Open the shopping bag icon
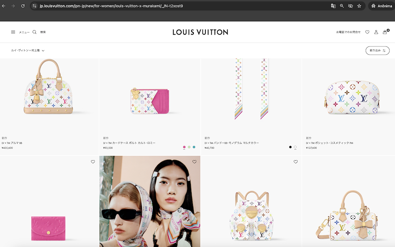This screenshot has width=395, height=247. (385, 32)
